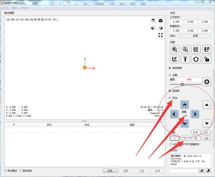Click the Unlock padlock icon
The image size is (215, 177).
(206, 59)
